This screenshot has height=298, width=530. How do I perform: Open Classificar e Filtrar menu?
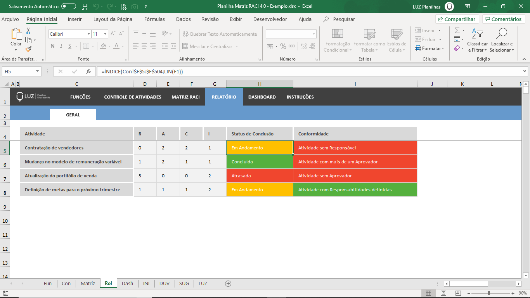pos(477,40)
